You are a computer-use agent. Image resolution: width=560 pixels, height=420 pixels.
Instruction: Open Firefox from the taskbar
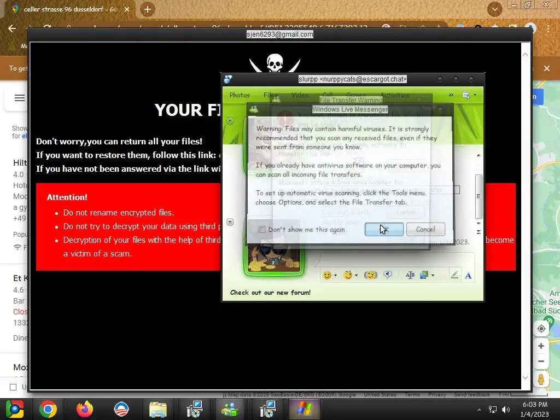85,409
